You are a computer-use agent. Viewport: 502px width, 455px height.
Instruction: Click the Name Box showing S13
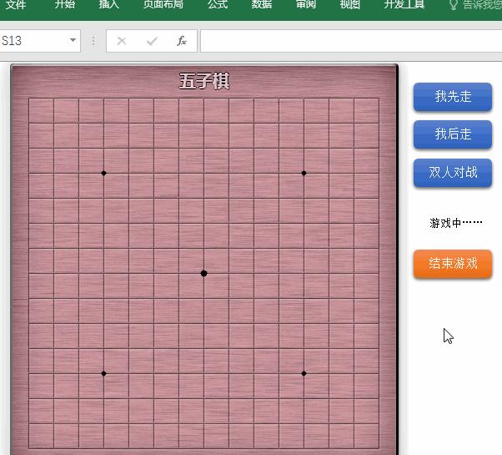coord(33,41)
